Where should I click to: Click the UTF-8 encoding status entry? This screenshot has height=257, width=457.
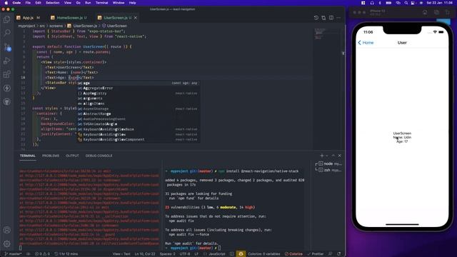coord(185,254)
